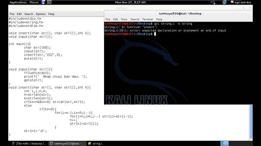Click the gets(str); line

[33, 80]
